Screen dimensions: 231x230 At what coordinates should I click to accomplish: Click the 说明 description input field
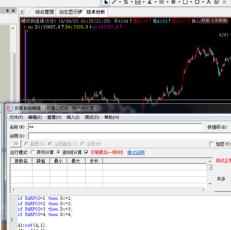pos(130,136)
